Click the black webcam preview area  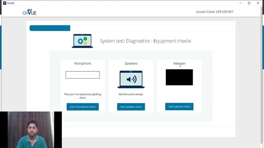coord(179,77)
